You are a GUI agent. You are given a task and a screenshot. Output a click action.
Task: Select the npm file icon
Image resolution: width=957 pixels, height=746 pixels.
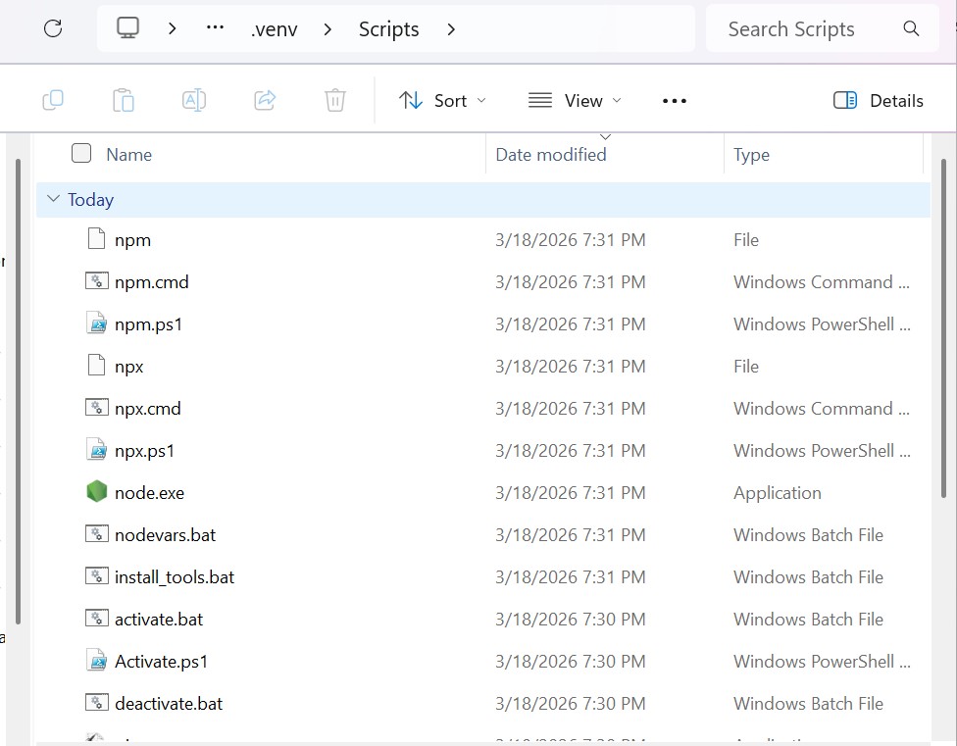click(x=96, y=238)
